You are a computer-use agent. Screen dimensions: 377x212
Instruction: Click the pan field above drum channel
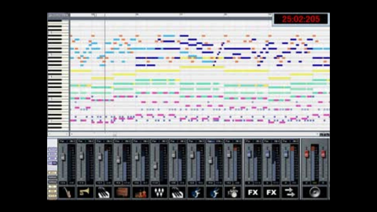coord(233,141)
